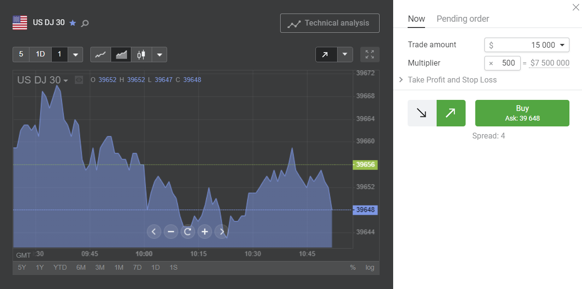Open Technical analysis
This screenshot has height=289, width=582.
(x=330, y=23)
